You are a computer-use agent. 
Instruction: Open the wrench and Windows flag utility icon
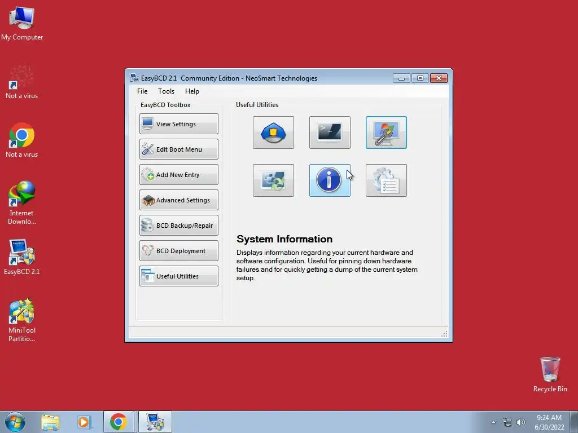coord(386,132)
